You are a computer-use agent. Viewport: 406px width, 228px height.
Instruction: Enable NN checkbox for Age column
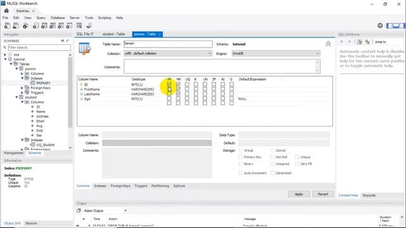click(x=178, y=99)
